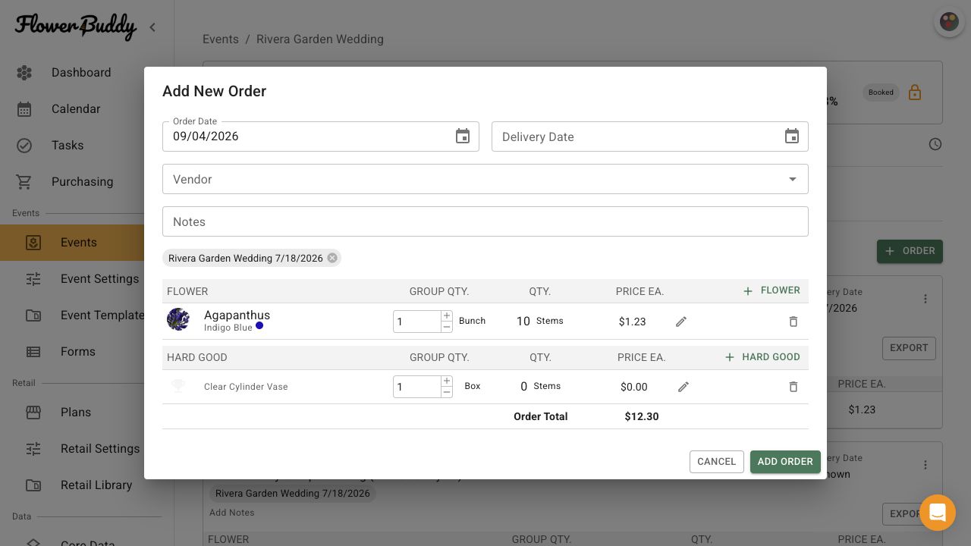The image size is (971, 546).
Task: Click the Events sidebar icon
Action: pos(33,243)
